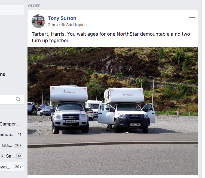Open the sidebar shortcut with badge 11
This screenshot has width=205, height=178.
(x=8, y=134)
